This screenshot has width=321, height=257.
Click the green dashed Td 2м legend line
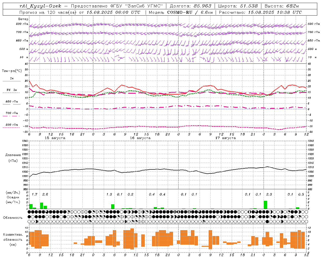tap(12, 93)
